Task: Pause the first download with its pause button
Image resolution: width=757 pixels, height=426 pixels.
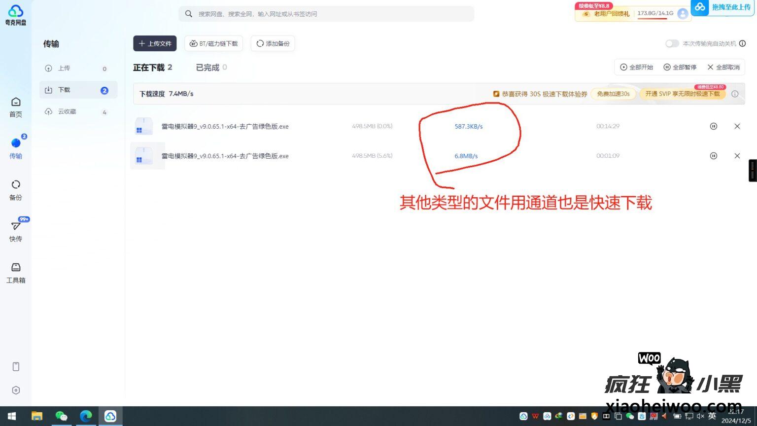Action: [x=714, y=126]
